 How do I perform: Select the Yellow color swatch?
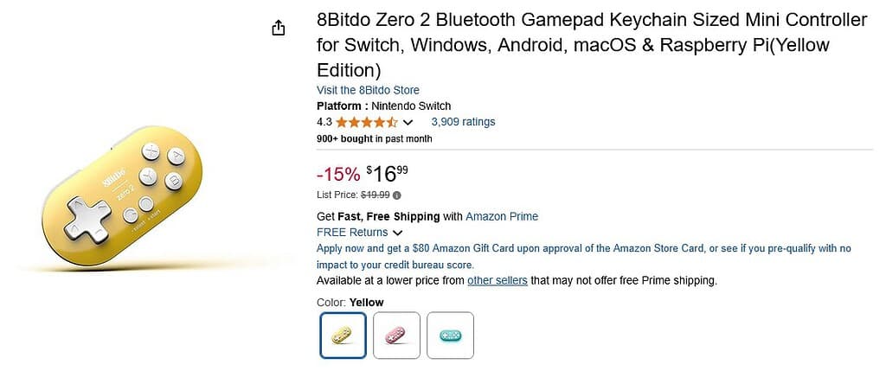(343, 335)
